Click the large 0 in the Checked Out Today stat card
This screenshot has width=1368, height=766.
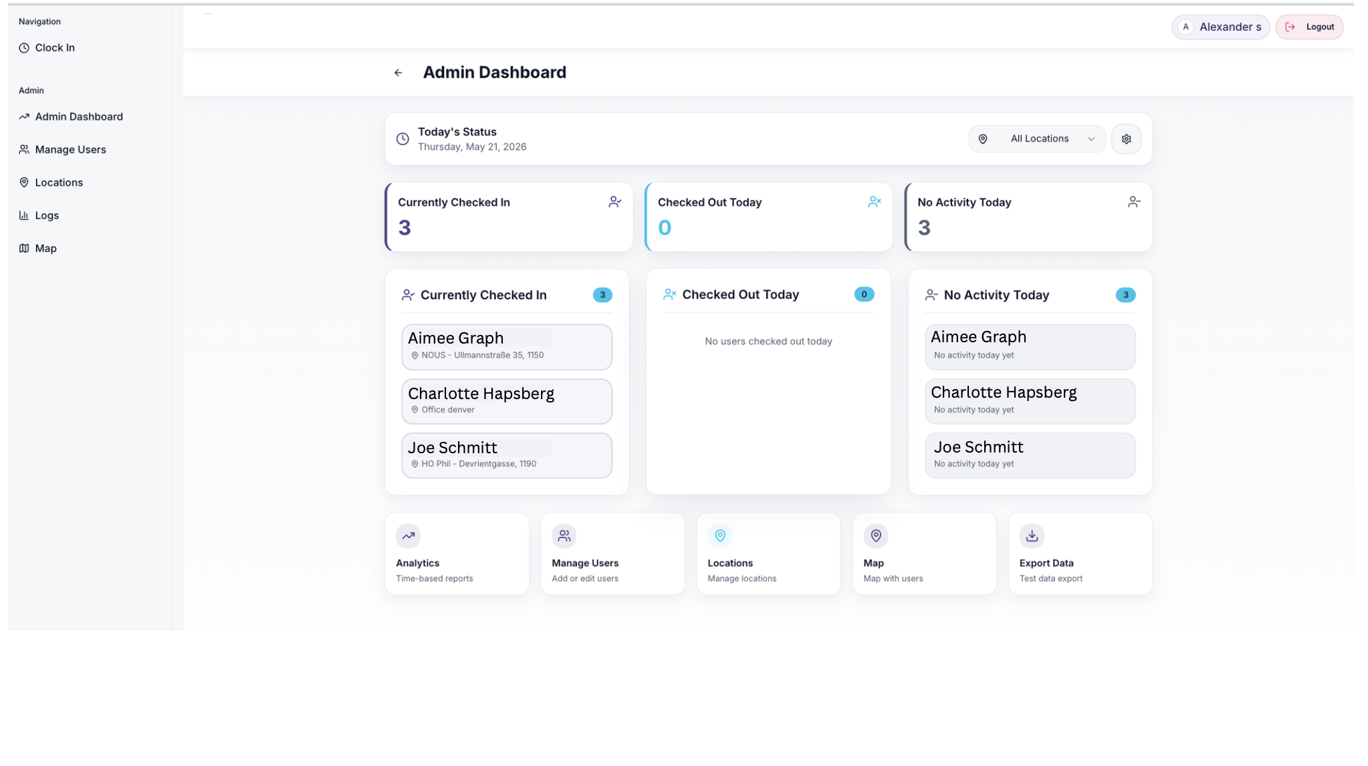[x=665, y=228]
